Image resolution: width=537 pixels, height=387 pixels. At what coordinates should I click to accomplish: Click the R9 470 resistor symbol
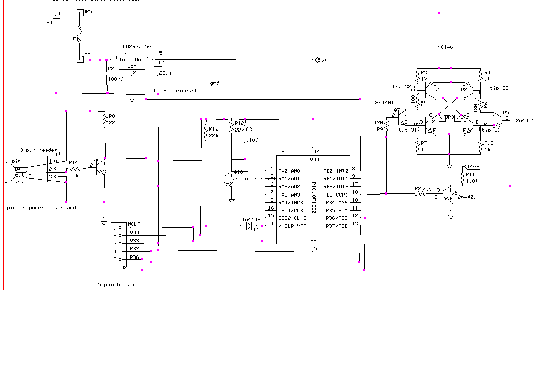[386, 125]
